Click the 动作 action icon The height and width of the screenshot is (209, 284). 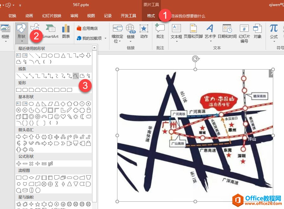(x=144, y=31)
